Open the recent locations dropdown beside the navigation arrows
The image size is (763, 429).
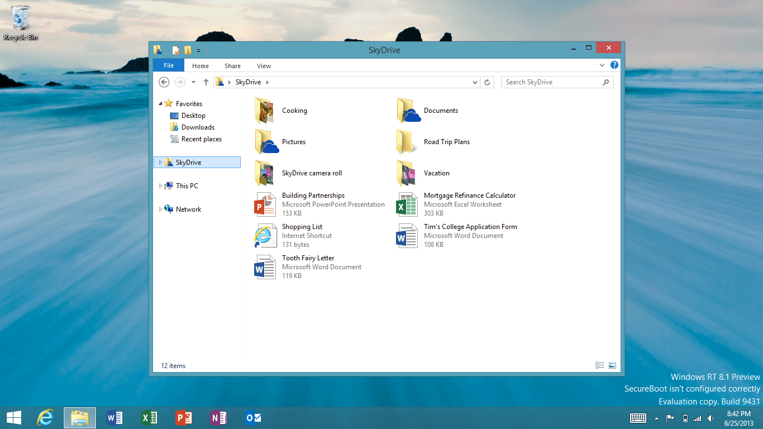click(x=193, y=82)
